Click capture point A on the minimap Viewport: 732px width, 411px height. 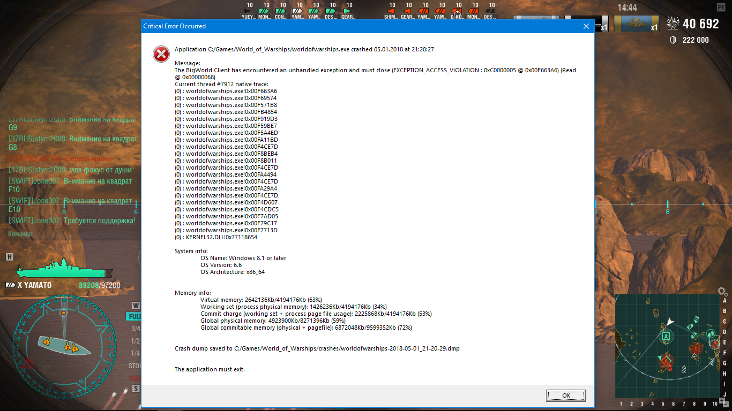pos(666,336)
